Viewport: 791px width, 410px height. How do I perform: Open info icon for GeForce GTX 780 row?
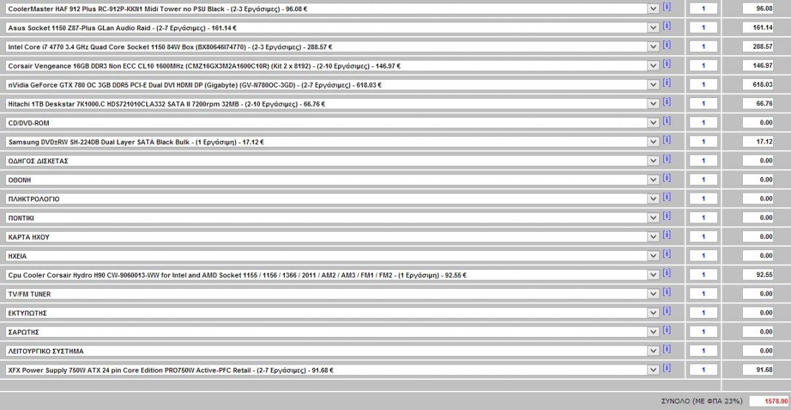(x=666, y=83)
